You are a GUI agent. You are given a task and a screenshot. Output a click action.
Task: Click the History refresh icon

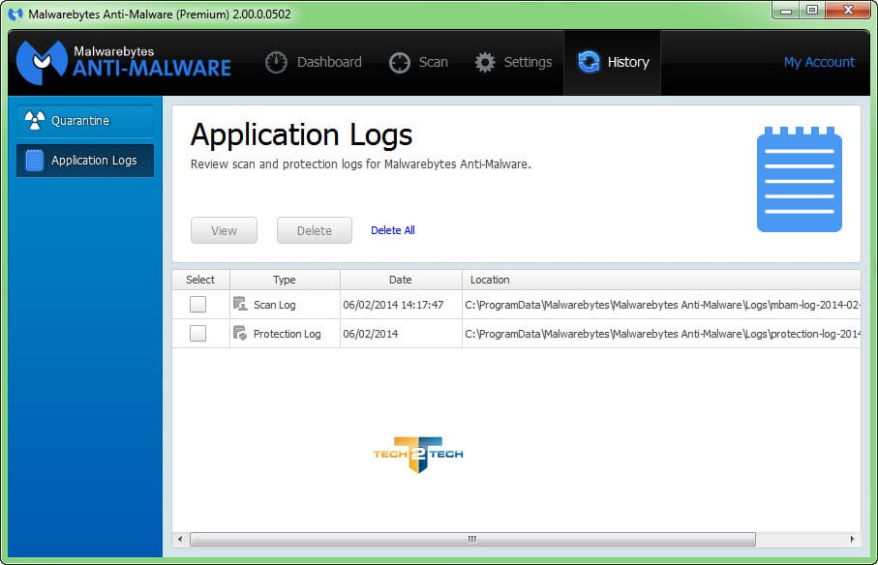(x=589, y=62)
